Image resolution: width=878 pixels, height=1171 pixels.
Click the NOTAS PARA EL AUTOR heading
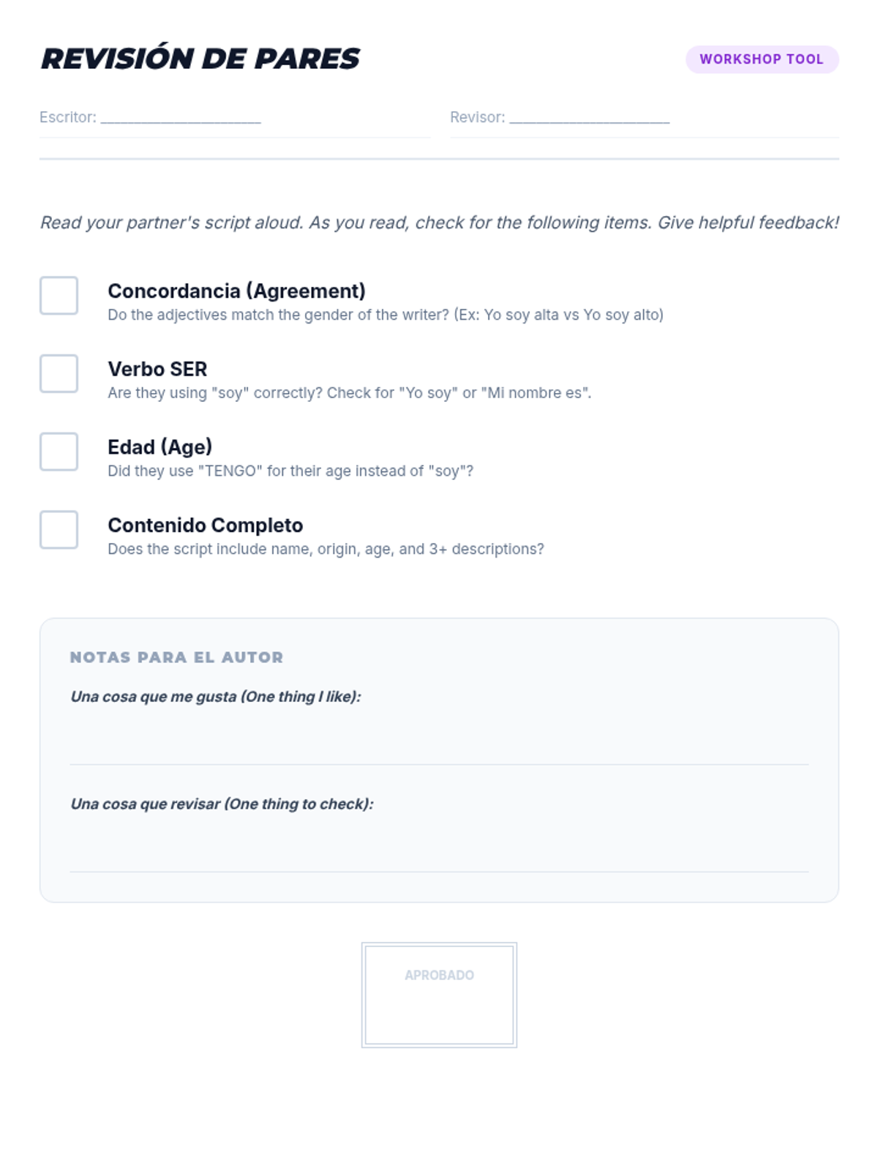[176, 657]
